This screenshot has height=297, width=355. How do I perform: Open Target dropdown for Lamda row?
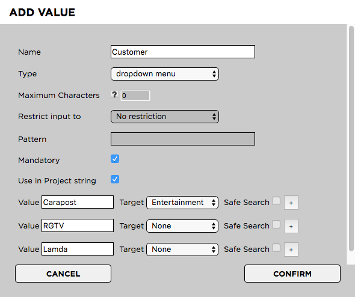point(182,250)
